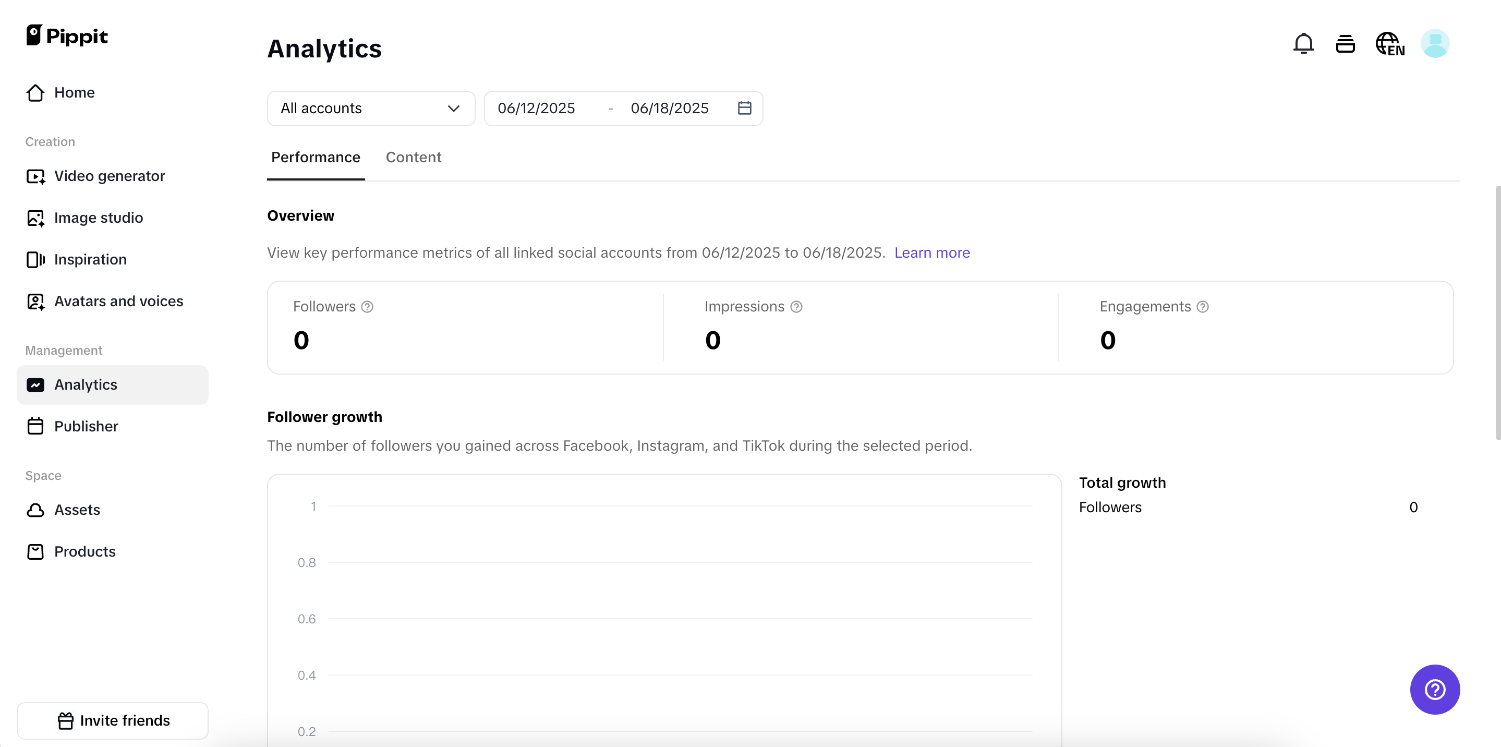Click the start date 06/12/2025 field
The height and width of the screenshot is (747, 1501).
pyautogui.click(x=536, y=109)
